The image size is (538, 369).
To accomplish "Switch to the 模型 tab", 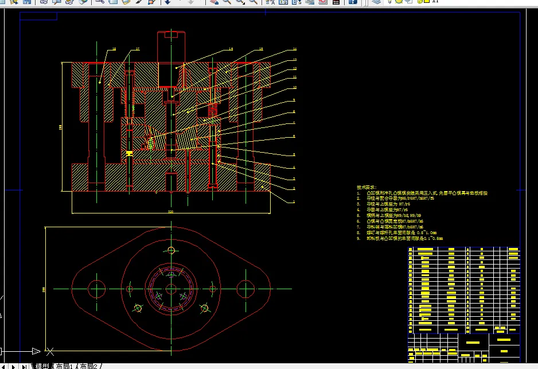I will point(42,366).
